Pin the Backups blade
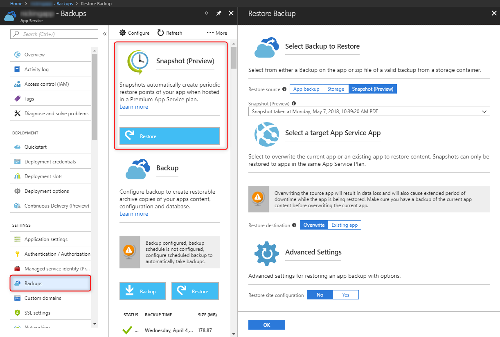This screenshot has width=500, height=337. tap(219, 13)
